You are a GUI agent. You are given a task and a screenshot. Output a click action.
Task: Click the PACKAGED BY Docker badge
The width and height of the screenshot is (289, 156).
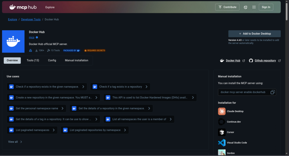(x=71, y=50)
